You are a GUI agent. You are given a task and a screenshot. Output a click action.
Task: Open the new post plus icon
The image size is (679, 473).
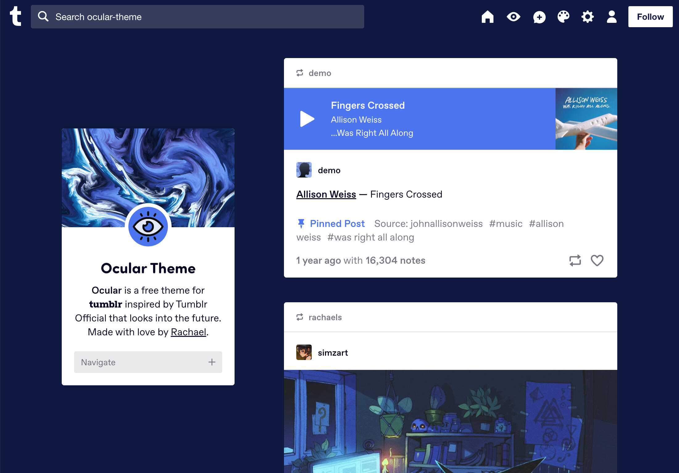(539, 17)
